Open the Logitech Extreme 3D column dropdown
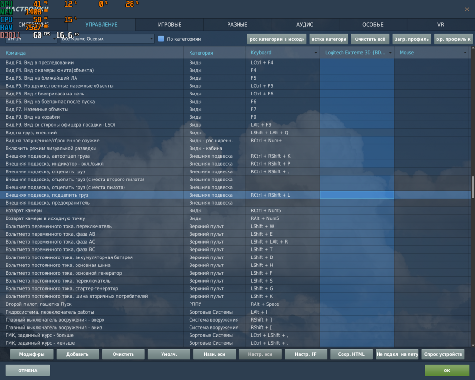The height and width of the screenshot is (380, 475). click(389, 53)
